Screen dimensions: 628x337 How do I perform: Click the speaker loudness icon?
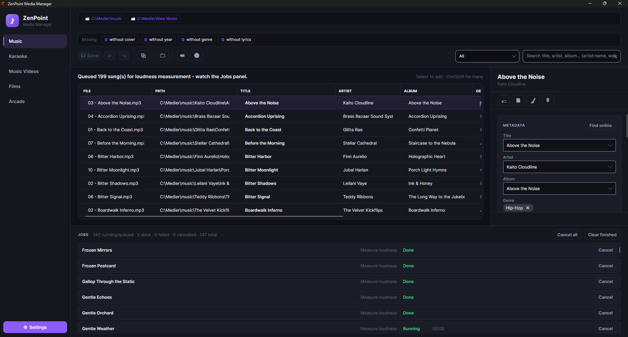[x=182, y=56]
